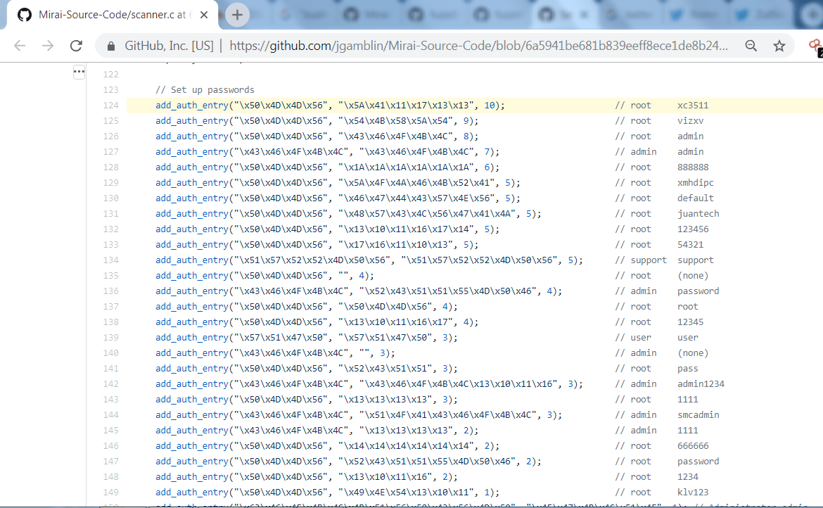This screenshot has height=508, width=823.
Task: Select line number 140
Action: [110, 353]
